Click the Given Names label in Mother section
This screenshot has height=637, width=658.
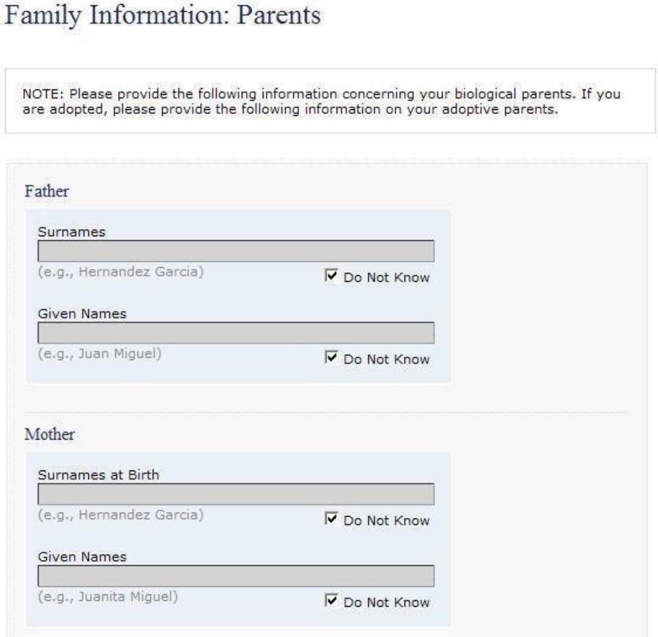(82, 557)
